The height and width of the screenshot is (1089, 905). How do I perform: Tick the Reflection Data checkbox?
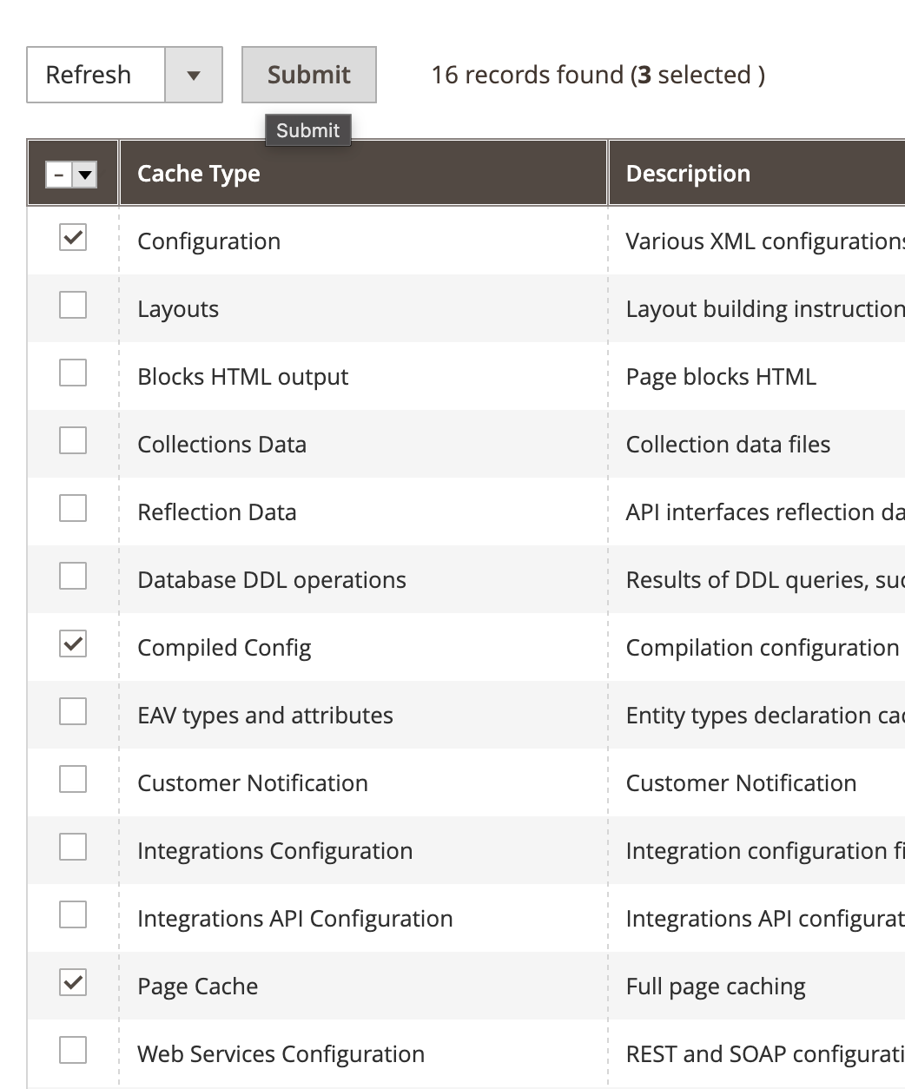point(73,508)
